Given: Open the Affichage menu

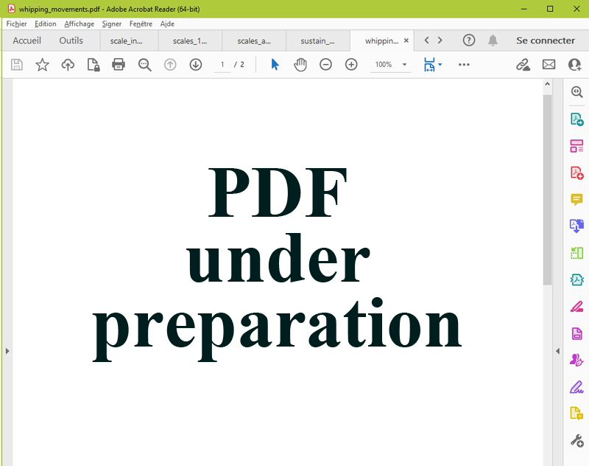Looking at the screenshot, I should pyautogui.click(x=79, y=24).
